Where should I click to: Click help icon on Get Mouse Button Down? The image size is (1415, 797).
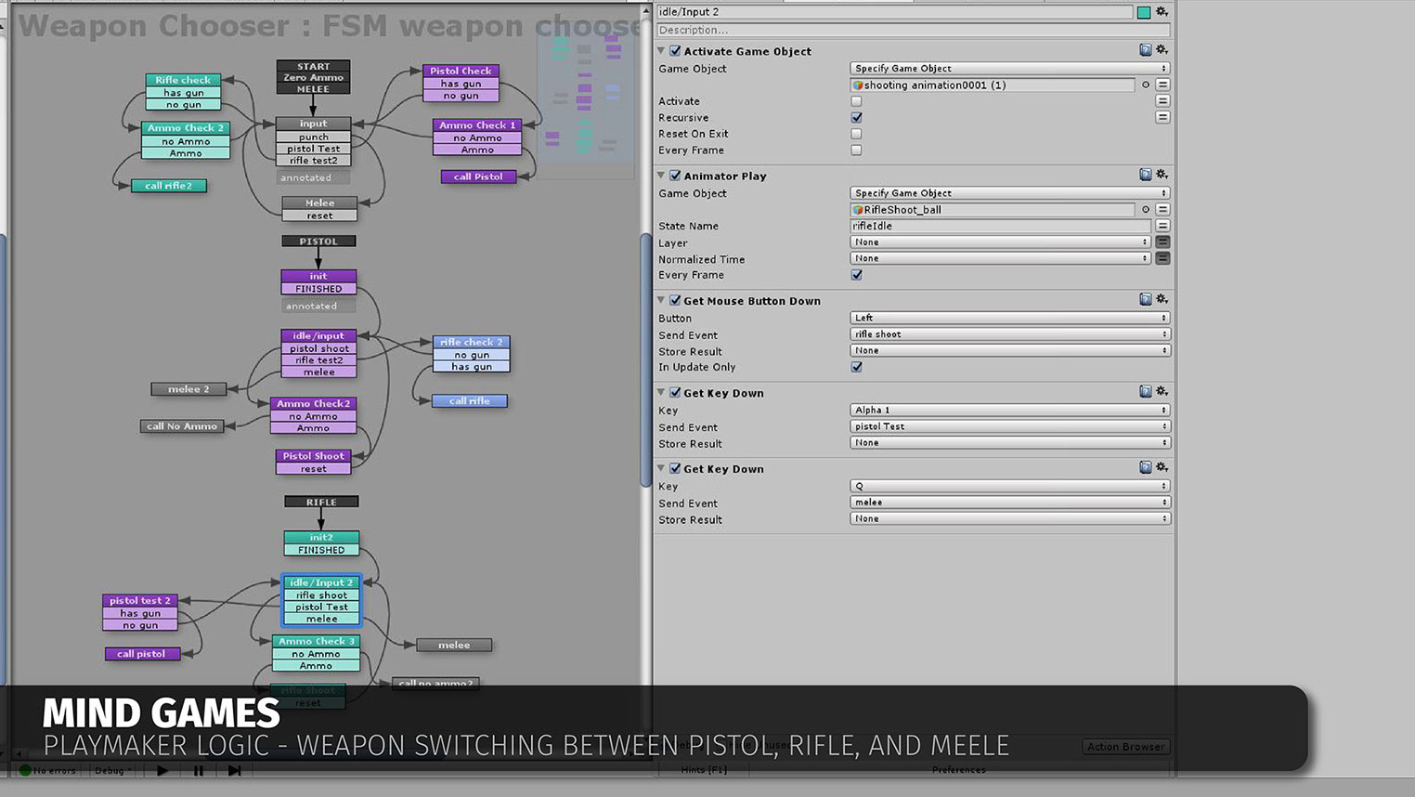click(1145, 300)
